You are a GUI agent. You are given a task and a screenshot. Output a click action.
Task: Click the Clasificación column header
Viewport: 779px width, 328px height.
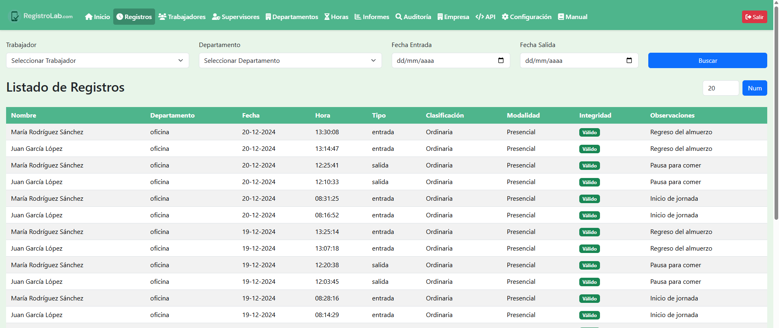pos(445,115)
